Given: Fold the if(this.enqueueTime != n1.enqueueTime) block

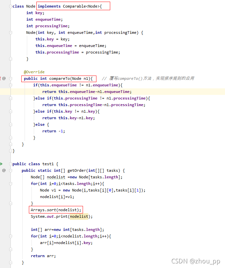Looking at the screenshot, I should click(10, 85).
